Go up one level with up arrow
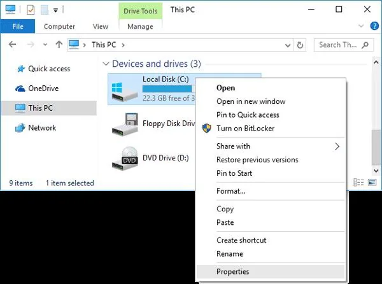Viewport: 382px width, 284px height. tap(59, 45)
